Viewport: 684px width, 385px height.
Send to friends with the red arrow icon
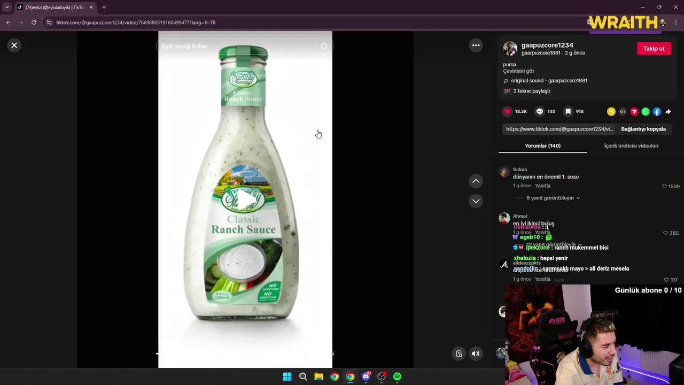[x=634, y=112]
